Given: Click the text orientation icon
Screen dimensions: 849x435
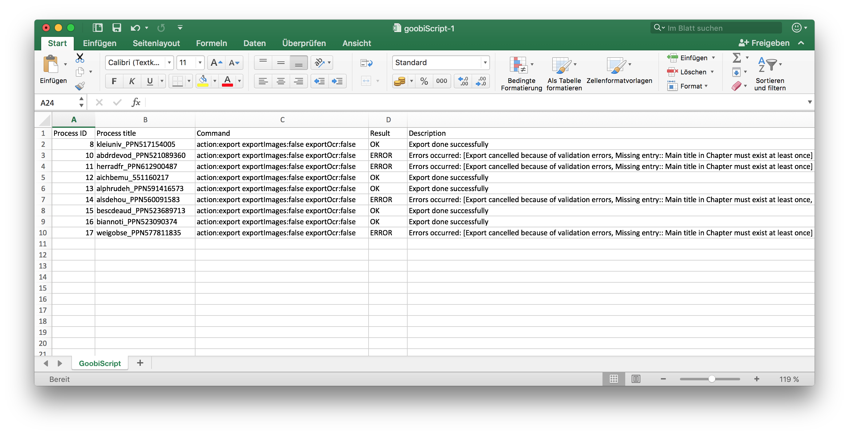Looking at the screenshot, I should pyautogui.click(x=319, y=63).
